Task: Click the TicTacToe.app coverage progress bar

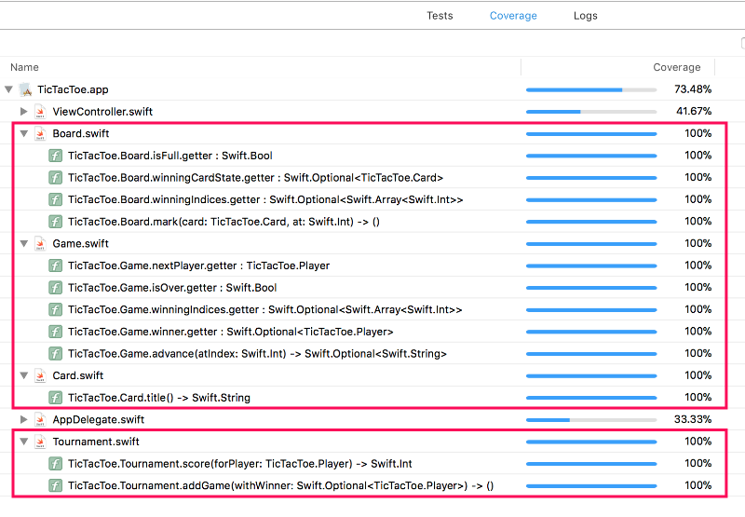Action: pyautogui.click(x=590, y=89)
